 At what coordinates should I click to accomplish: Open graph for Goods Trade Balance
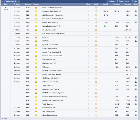136,23
